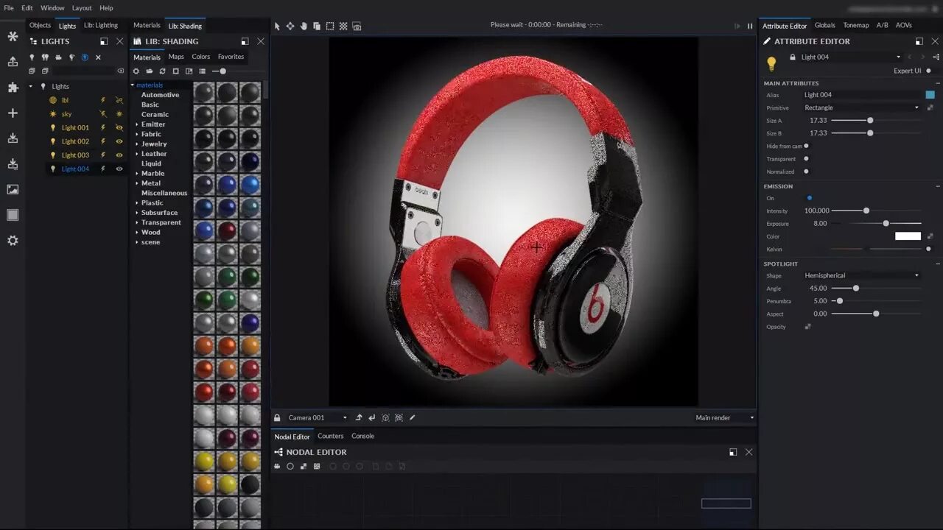
Task: Switch to the Lib: Lighting tab
Action: 101,25
